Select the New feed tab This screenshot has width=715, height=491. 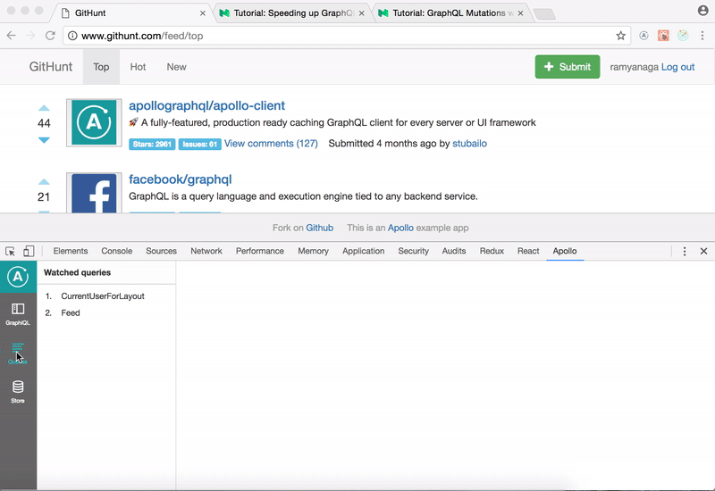pyautogui.click(x=176, y=67)
